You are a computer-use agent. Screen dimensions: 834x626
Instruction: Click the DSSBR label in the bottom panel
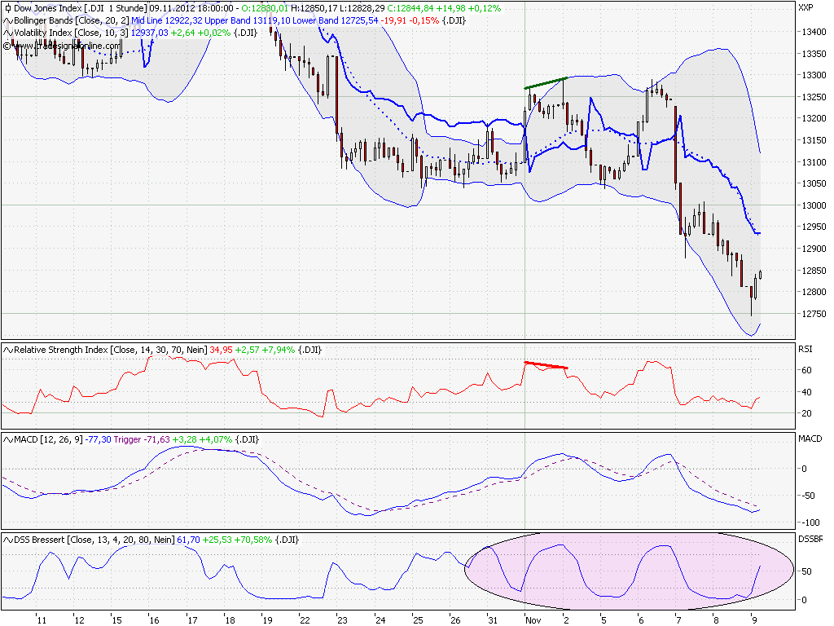(x=811, y=538)
